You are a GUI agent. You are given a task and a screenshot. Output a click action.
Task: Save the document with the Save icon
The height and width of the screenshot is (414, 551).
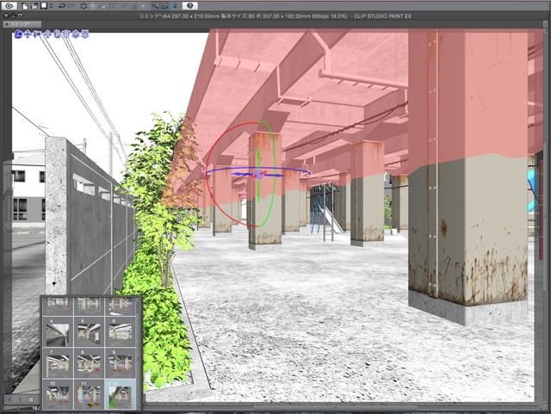coord(44,6)
